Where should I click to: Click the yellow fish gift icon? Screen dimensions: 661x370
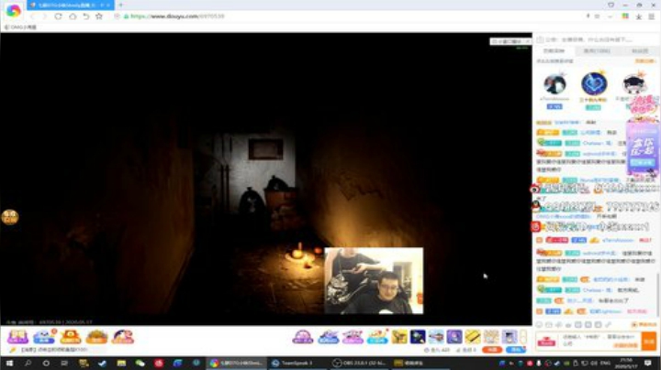pos(398,336)
